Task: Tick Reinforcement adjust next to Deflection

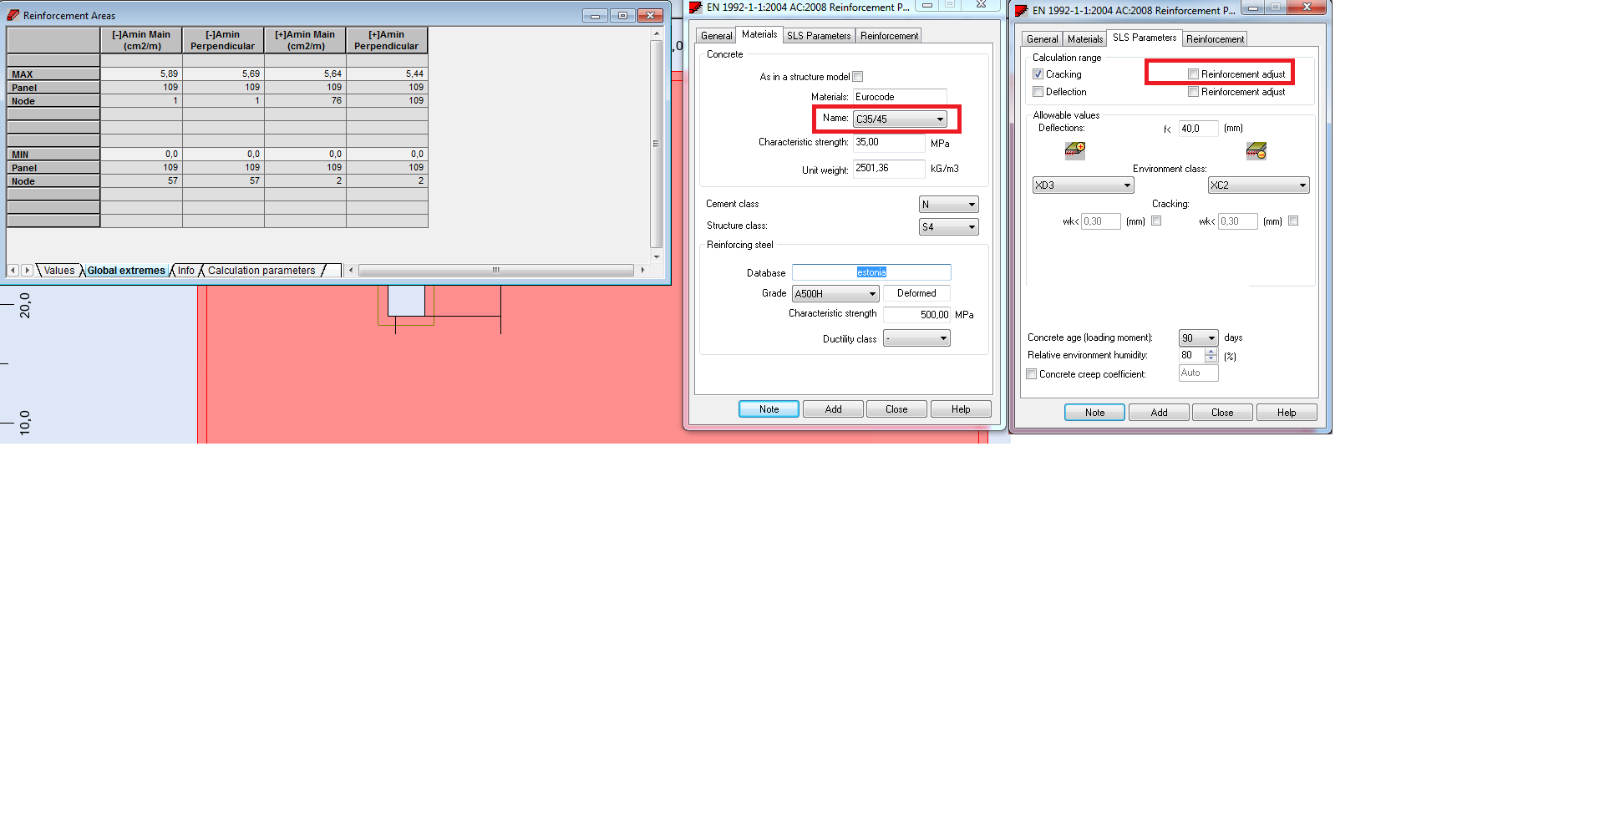Action: click(x=1193, y=92)
